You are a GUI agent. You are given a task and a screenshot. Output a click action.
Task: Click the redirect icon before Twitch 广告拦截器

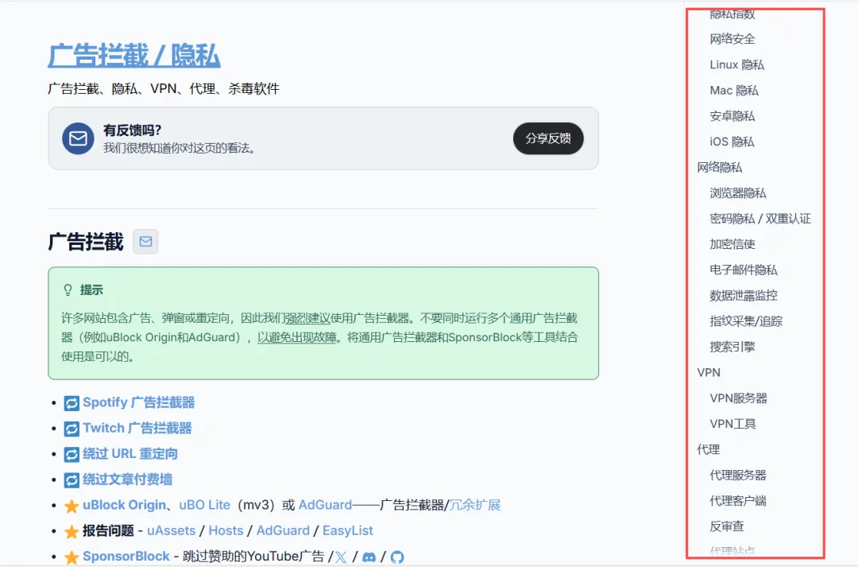71,429
